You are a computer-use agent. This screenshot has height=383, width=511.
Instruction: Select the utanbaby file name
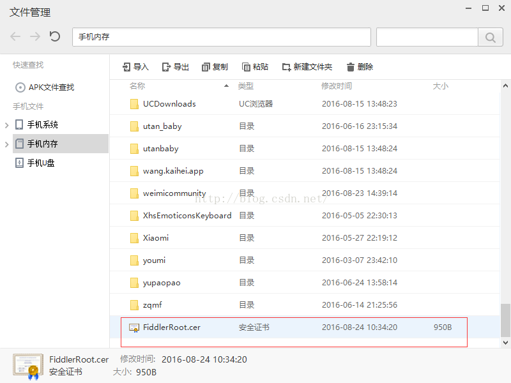point(161,149)
